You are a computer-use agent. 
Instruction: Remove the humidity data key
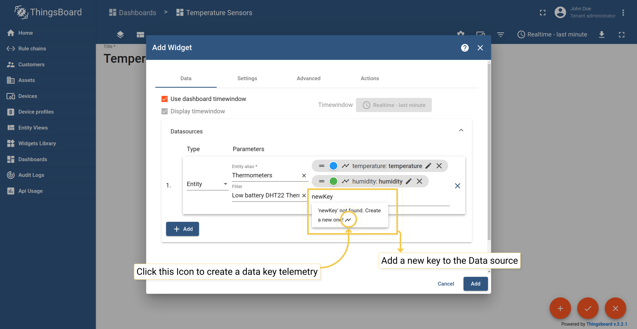coord(420,181)
